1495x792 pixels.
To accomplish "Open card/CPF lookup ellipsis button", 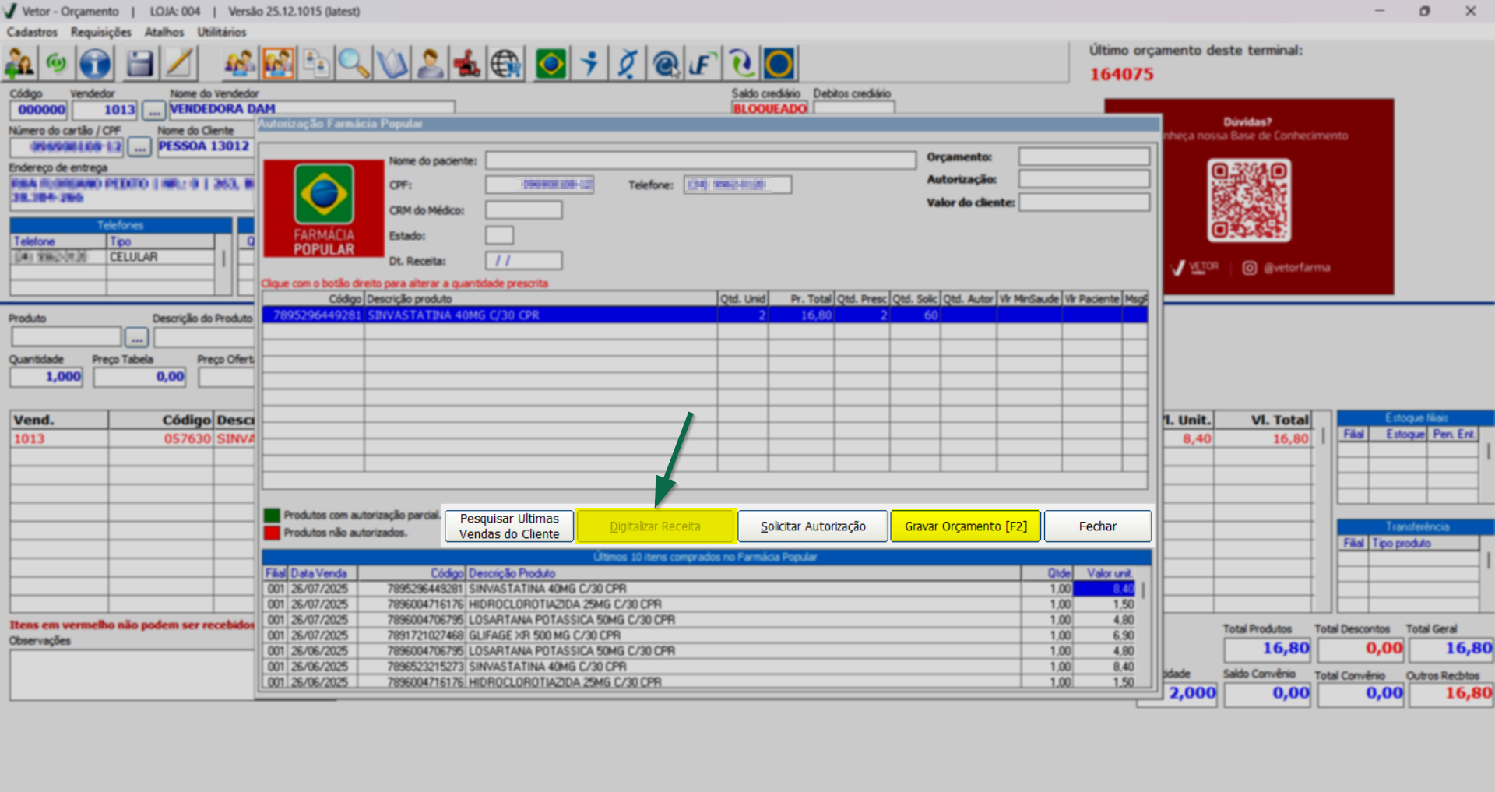I will (x=139, y=147).
